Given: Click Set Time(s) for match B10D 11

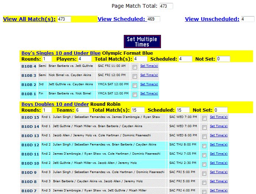Looking at the screenshot, I should click(x=218, y=154).
